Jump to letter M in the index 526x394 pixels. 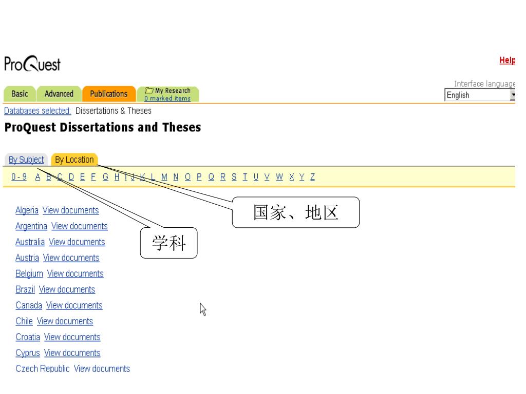coord(164,177)
